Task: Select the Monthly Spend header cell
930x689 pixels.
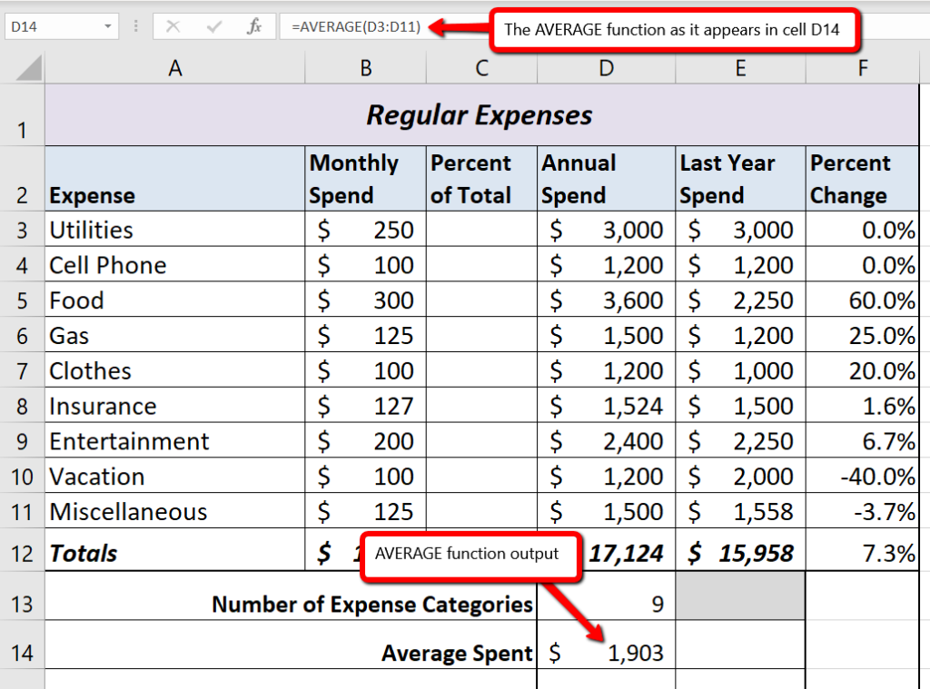Action: pyautogui.click(x=366, y=179)
